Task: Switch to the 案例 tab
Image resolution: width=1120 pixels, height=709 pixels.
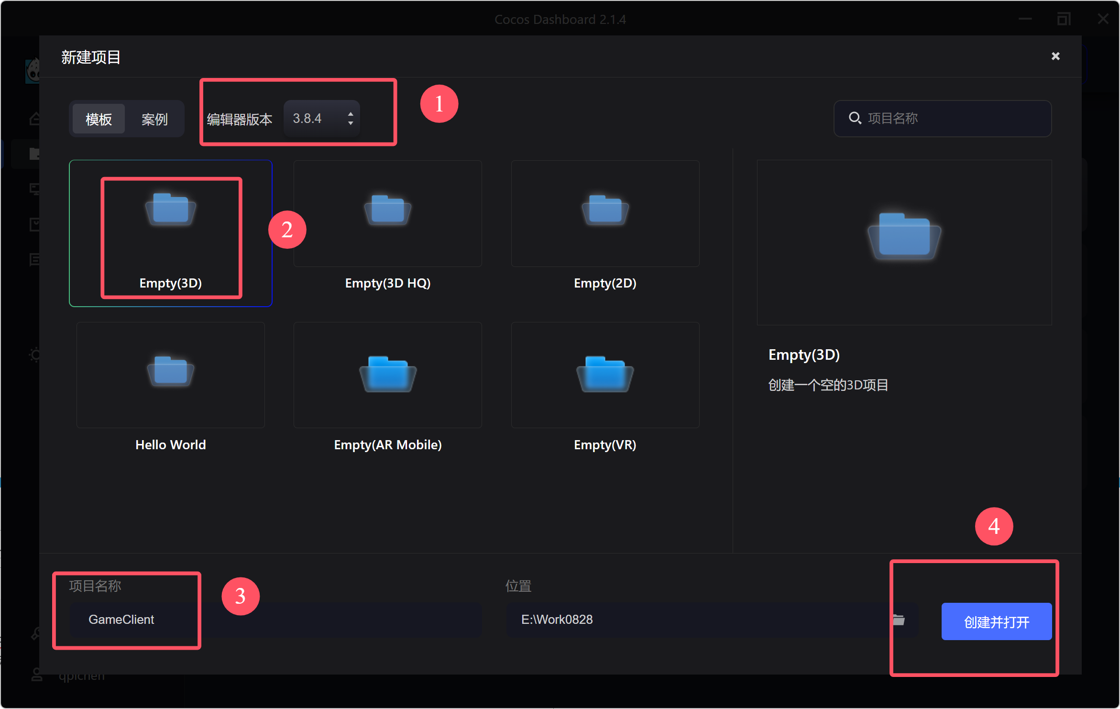Action: 154,119
